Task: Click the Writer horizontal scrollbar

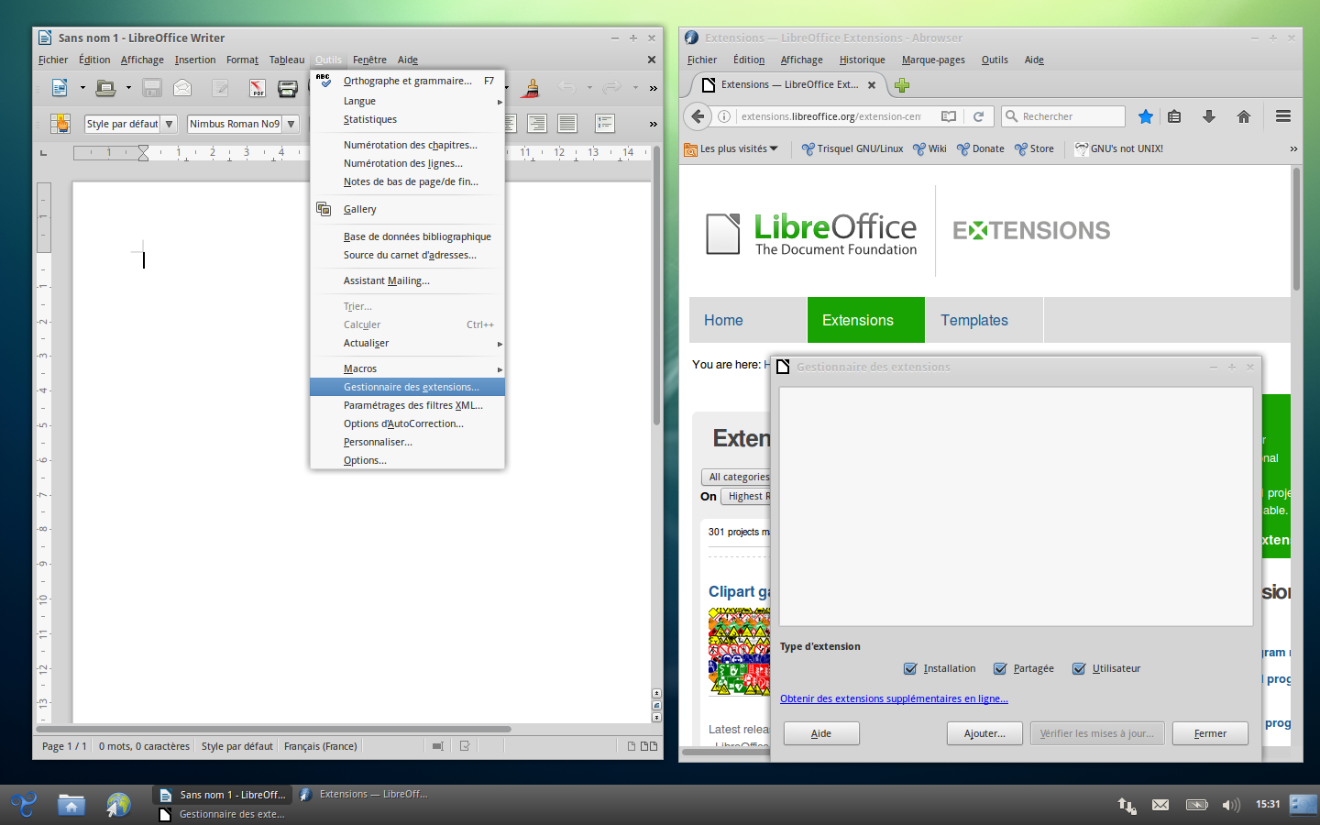Action: [x=273, y=730]
